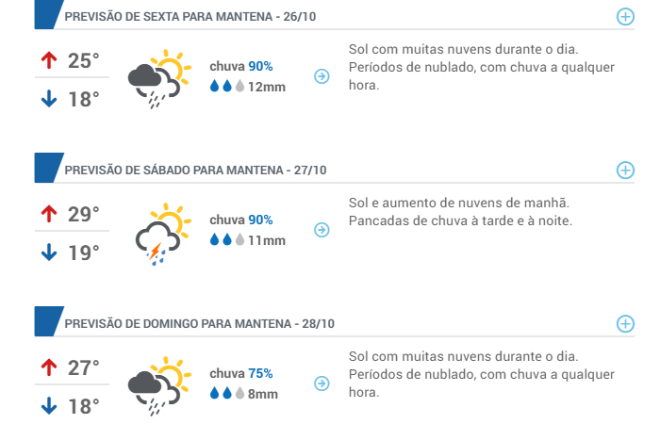Open 'Previsão de domingo para Mantena' header
Viewport: 660px width, 424px height.
[199, 324]
